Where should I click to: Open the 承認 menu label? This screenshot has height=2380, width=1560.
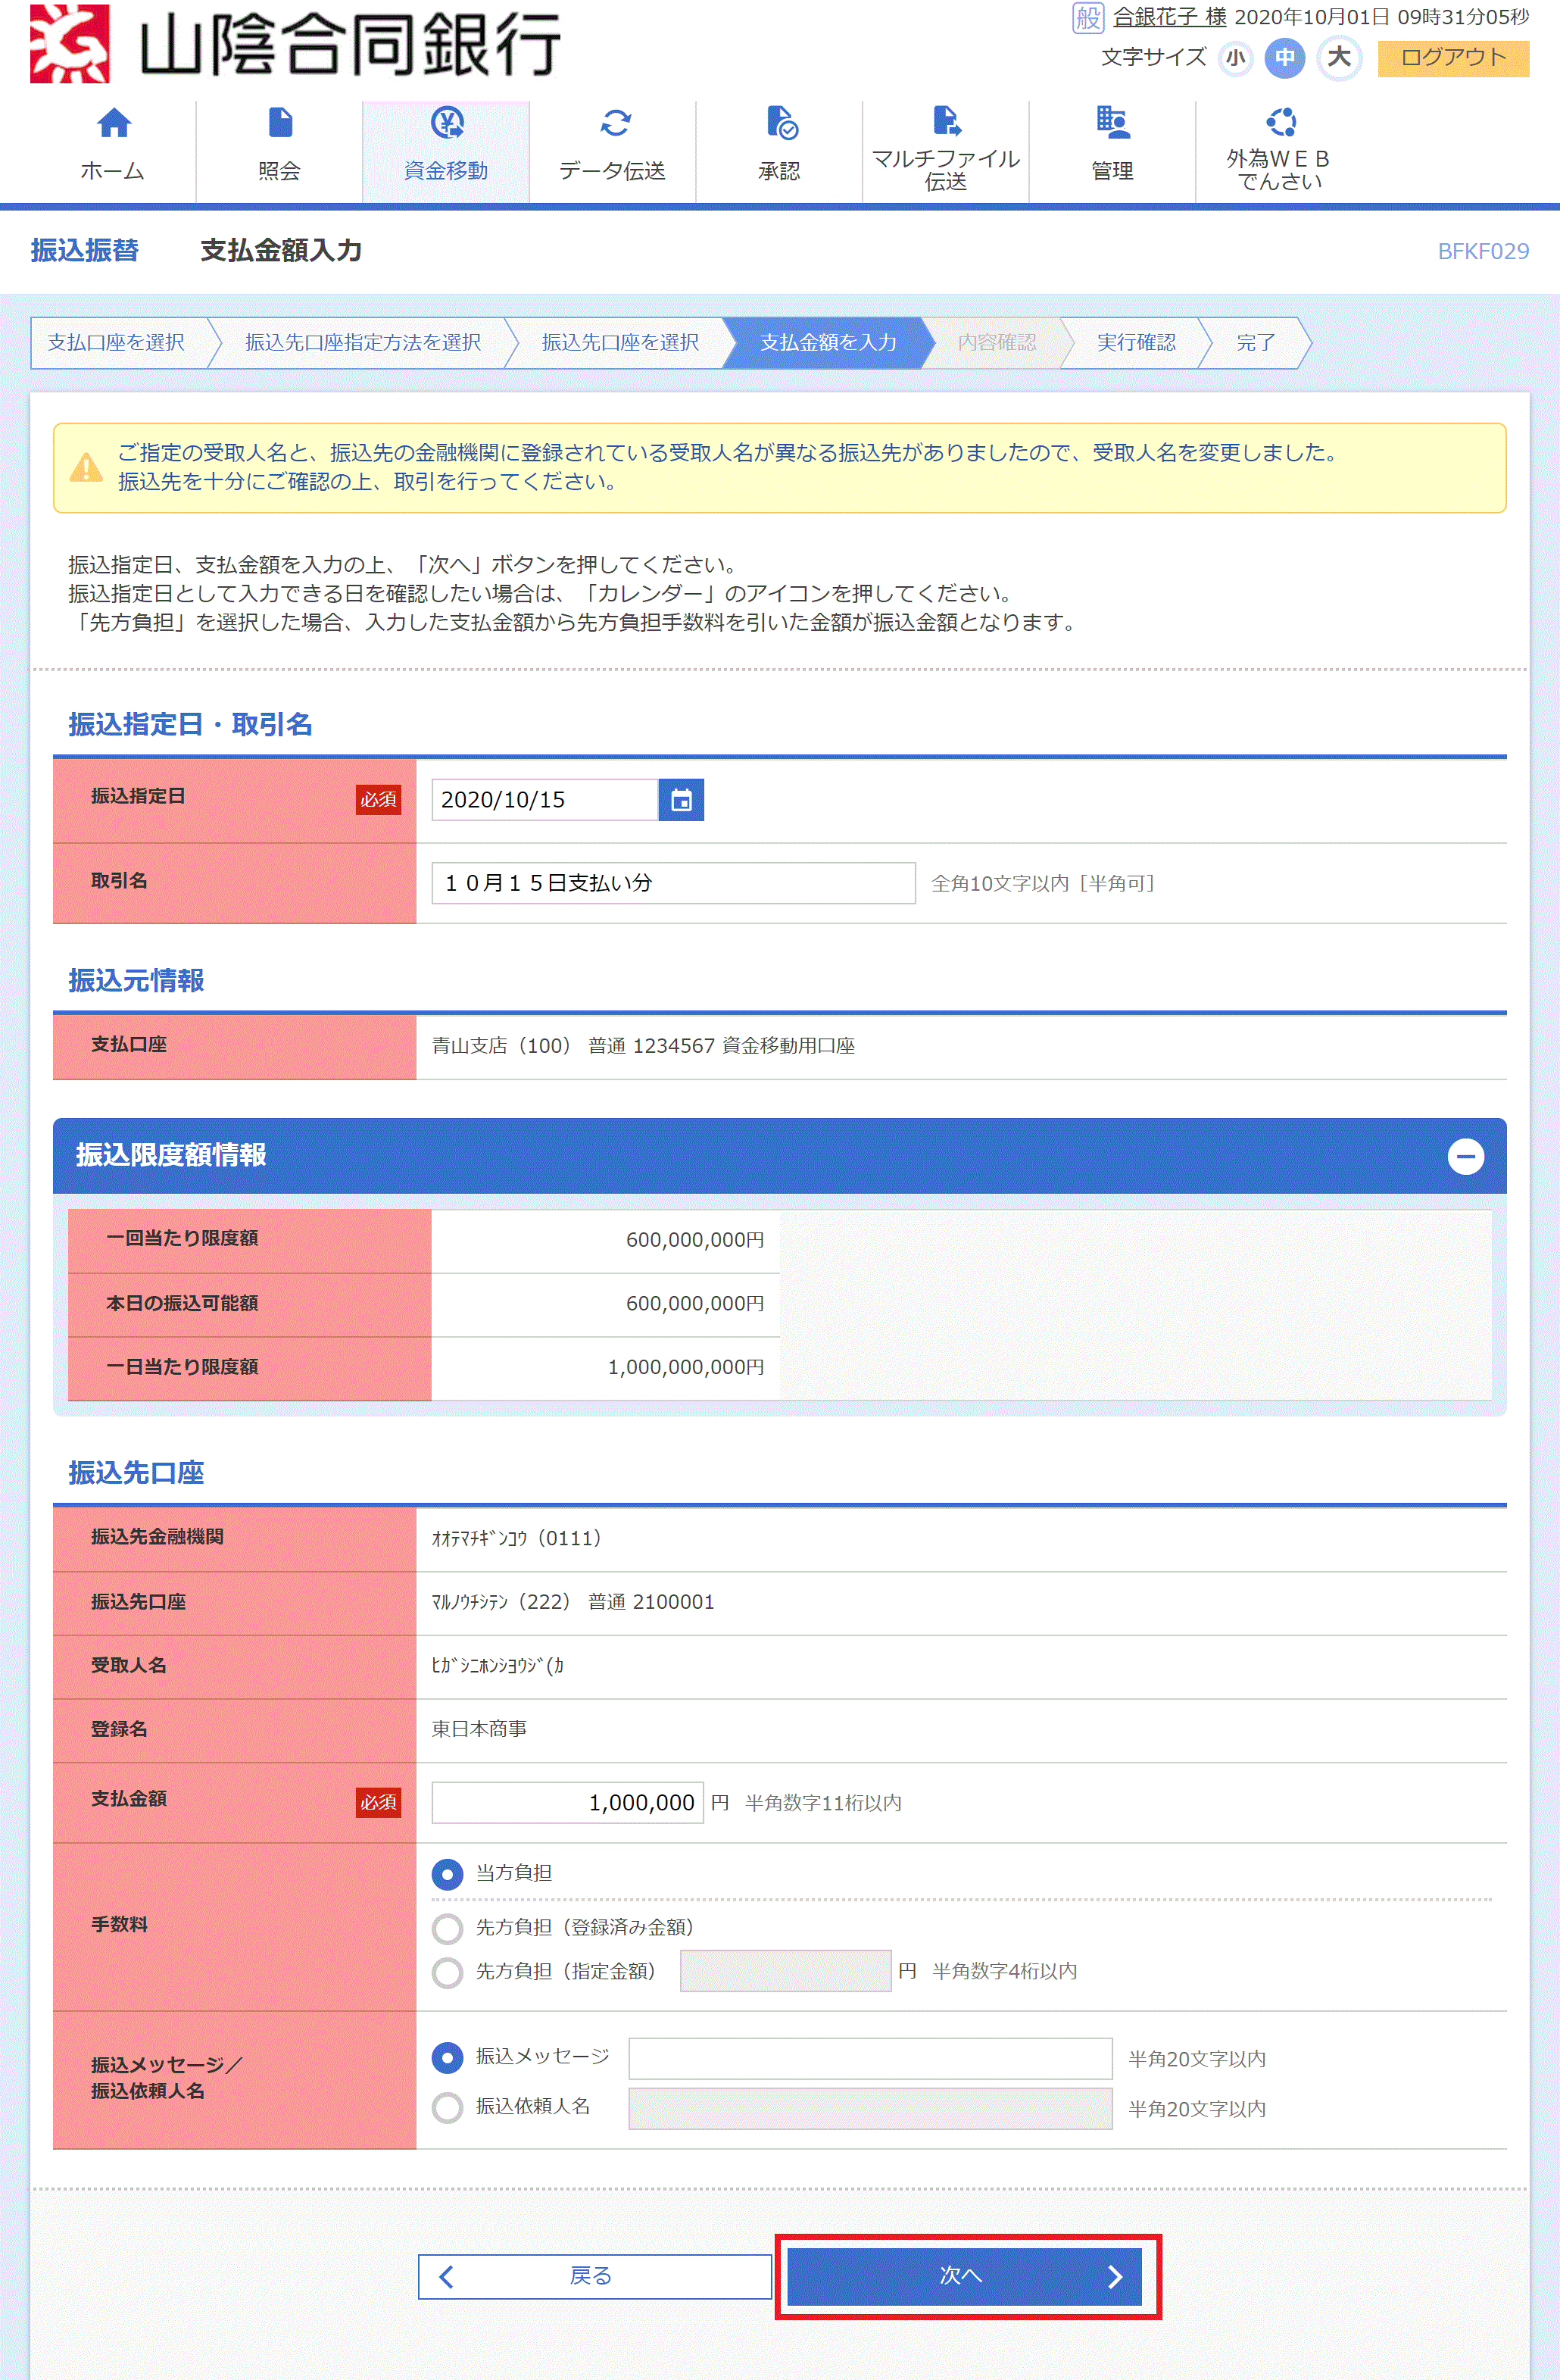click(x=779, y=171)
